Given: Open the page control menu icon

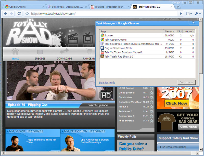Looking at the screenshot, I should tap(189, 13).
